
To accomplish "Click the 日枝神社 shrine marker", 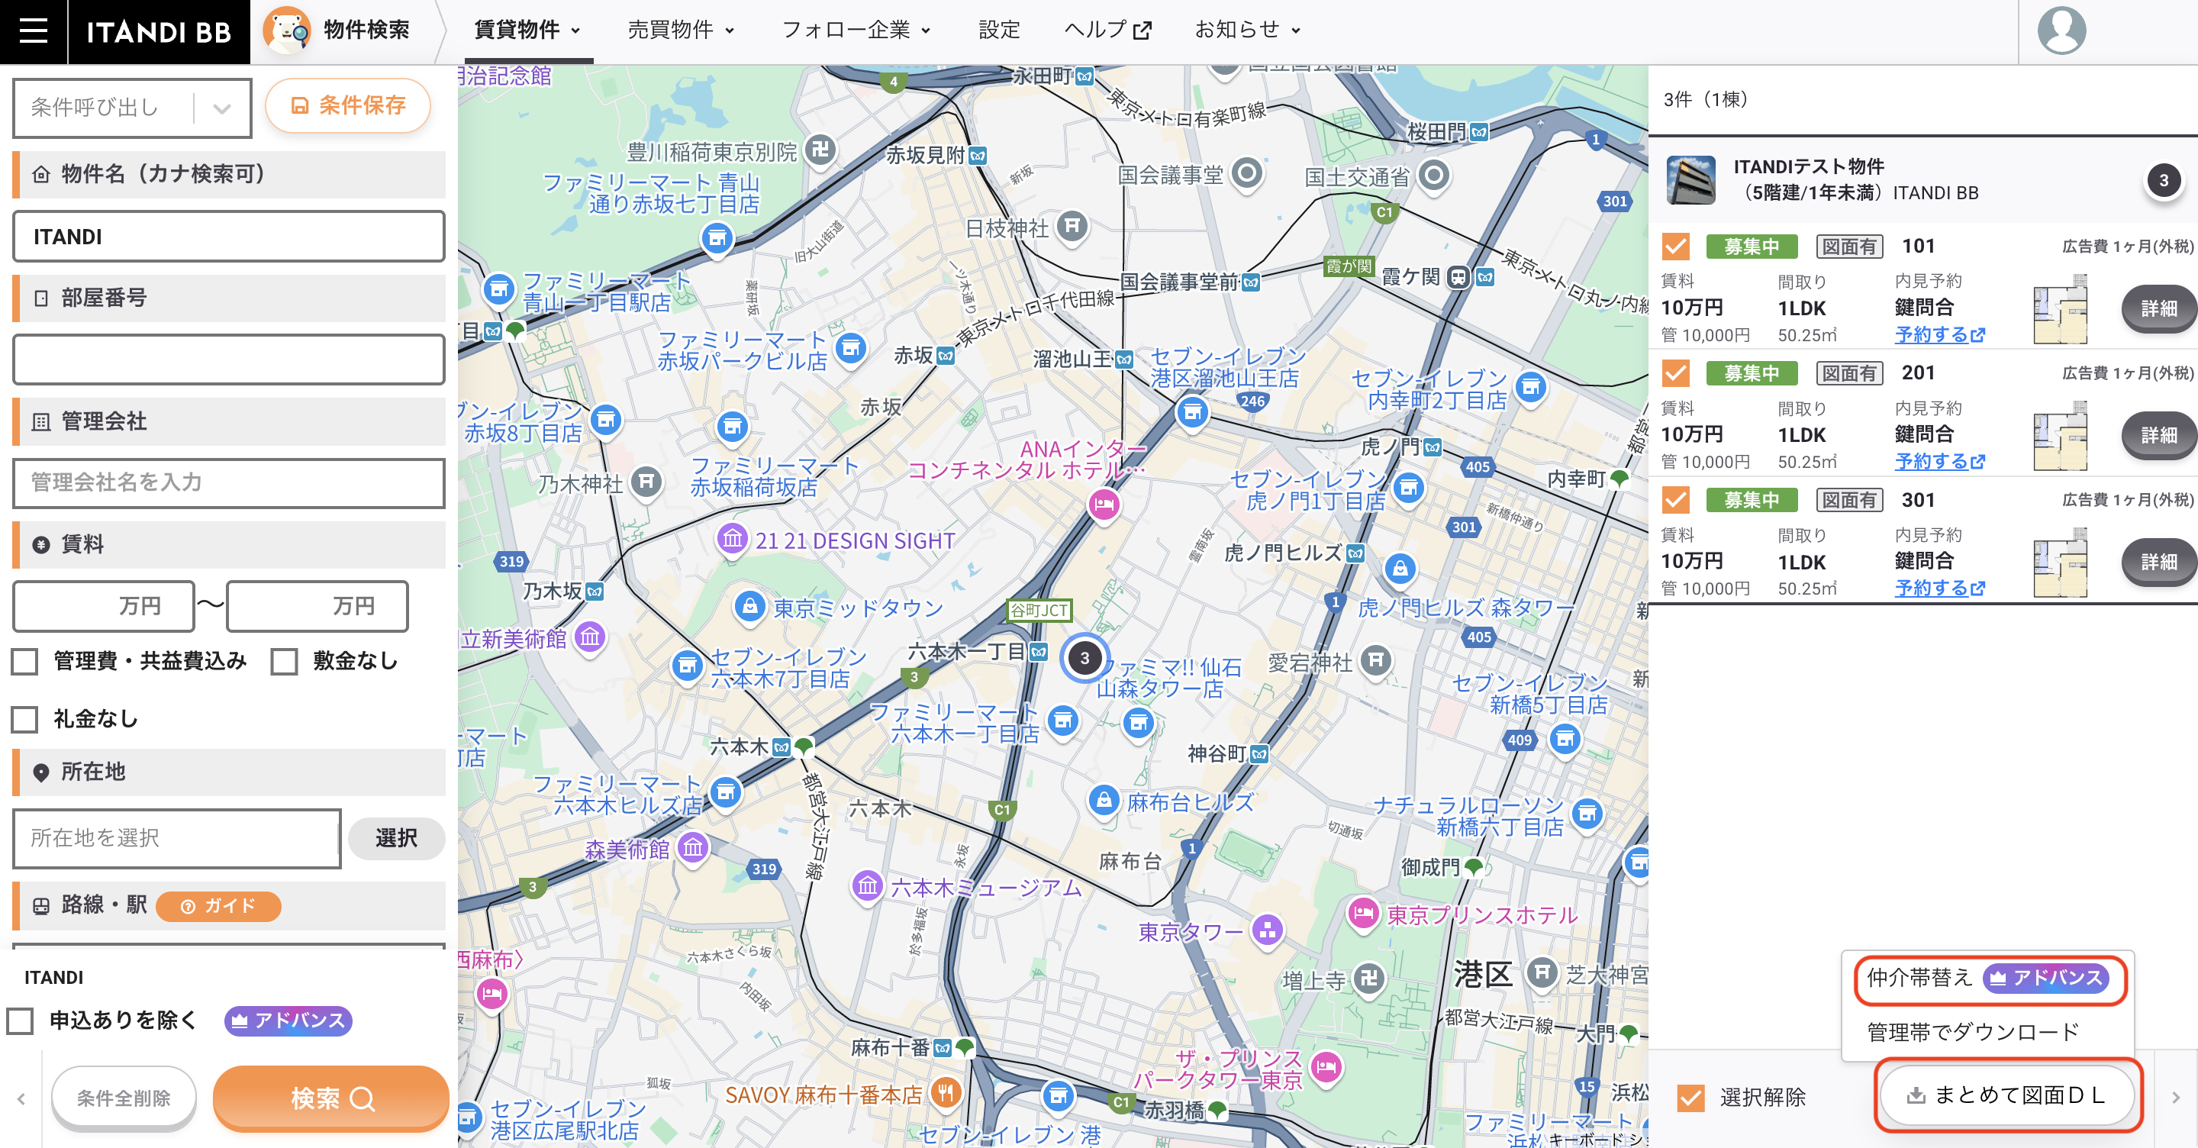I will pos(1072,227).
